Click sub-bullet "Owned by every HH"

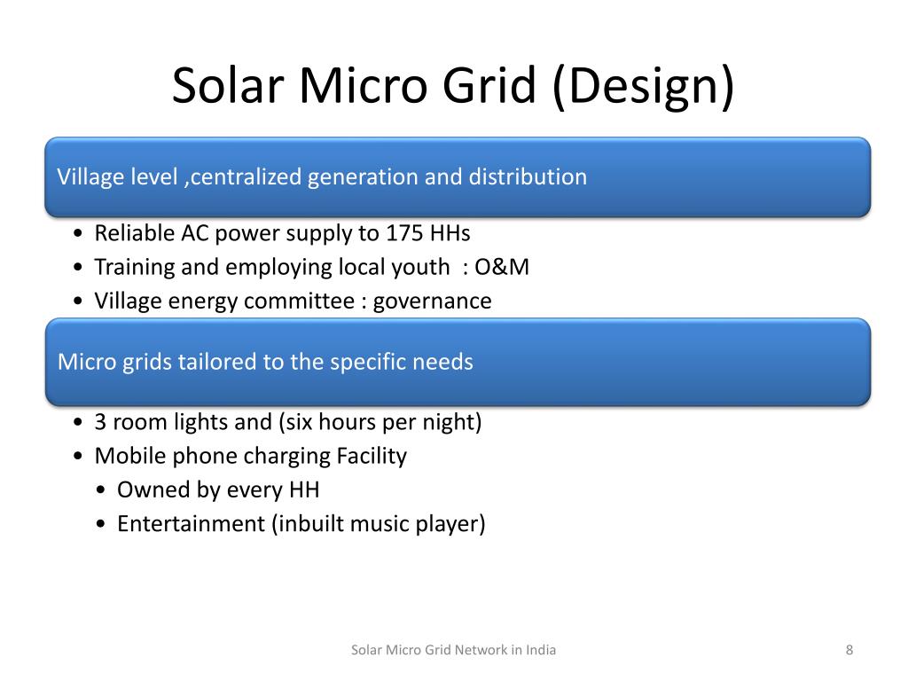218,489
